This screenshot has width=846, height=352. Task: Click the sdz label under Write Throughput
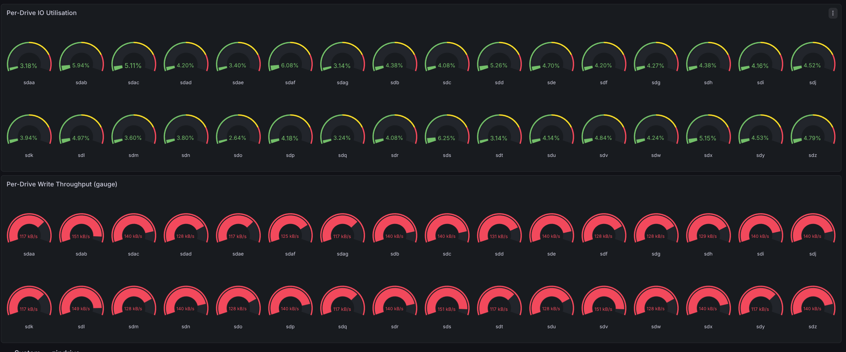tap(812, 326)
